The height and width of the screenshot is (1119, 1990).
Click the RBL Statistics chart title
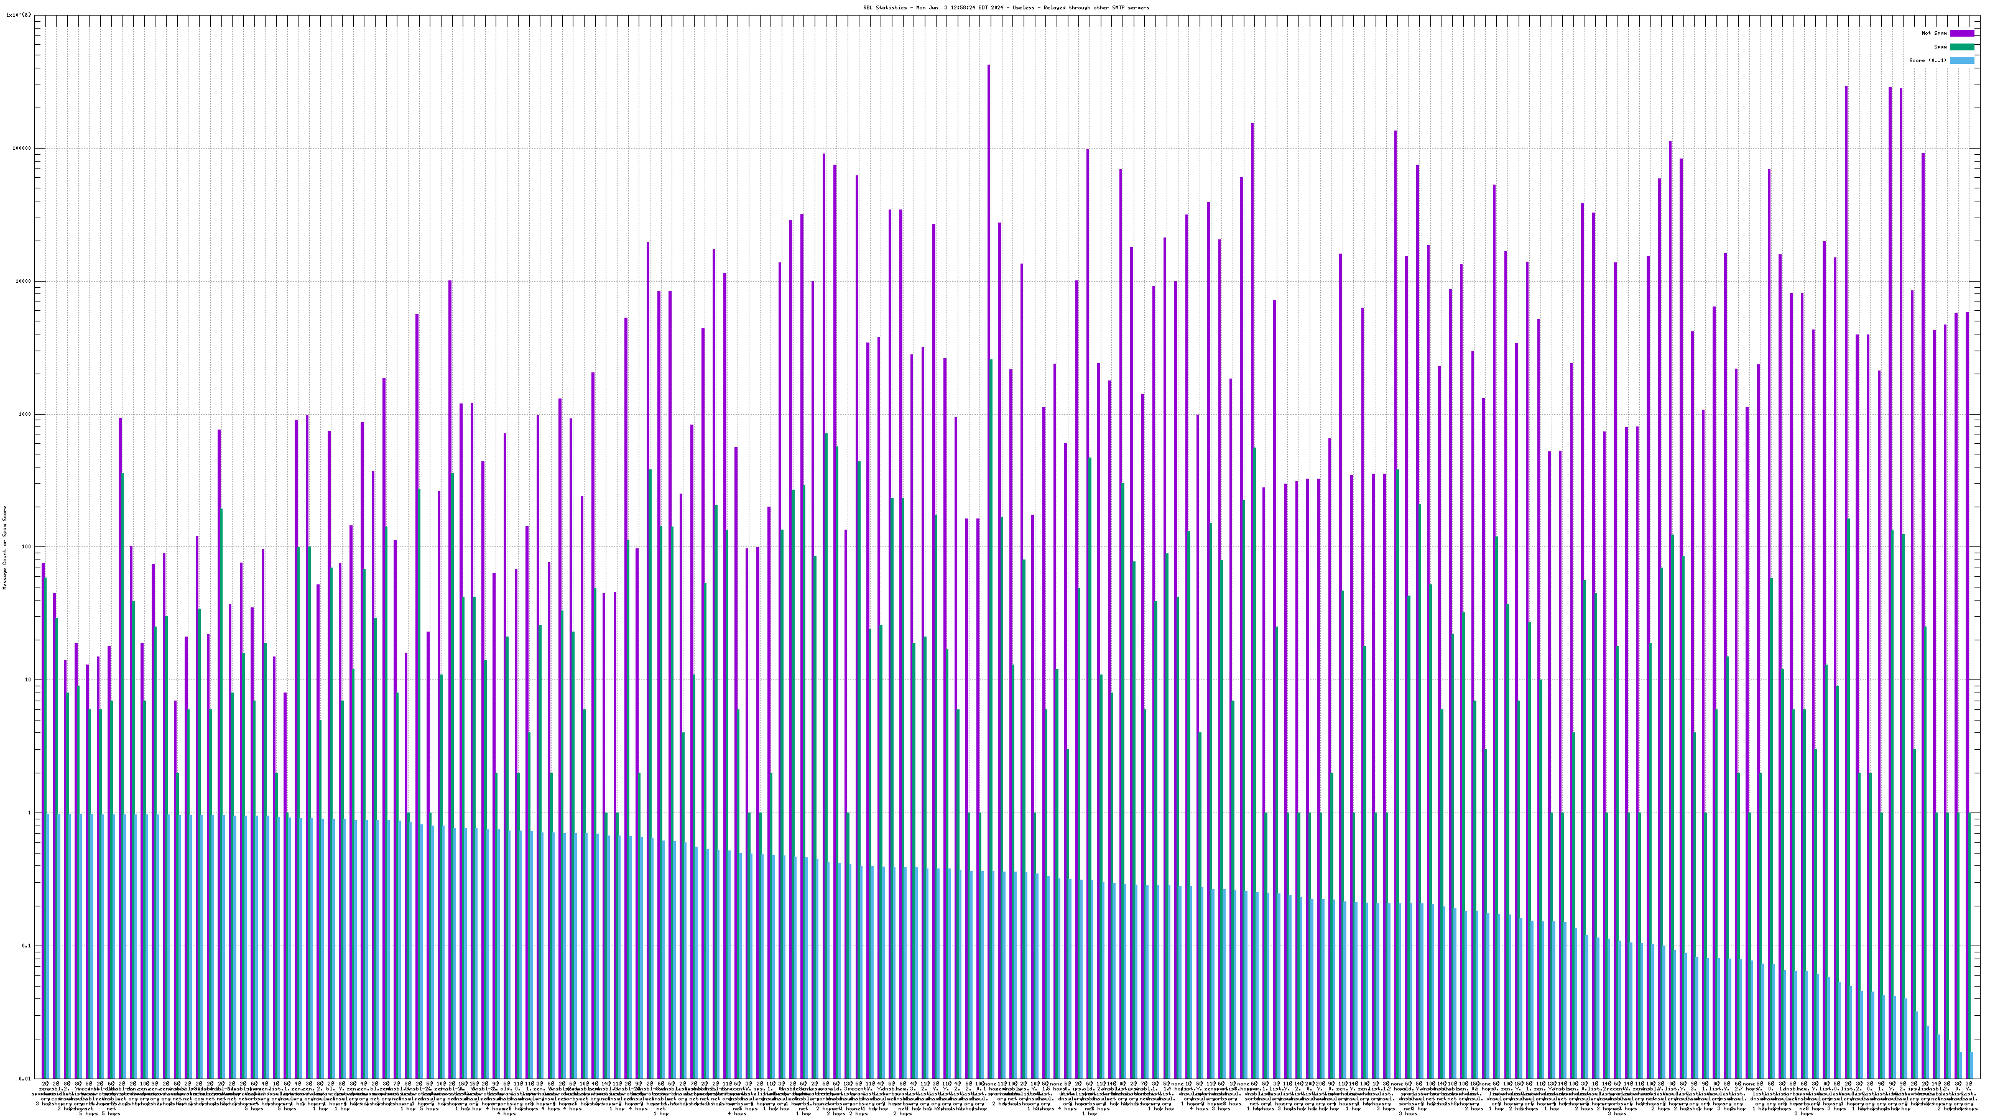pyautogui.click(x=1006, y=7)
